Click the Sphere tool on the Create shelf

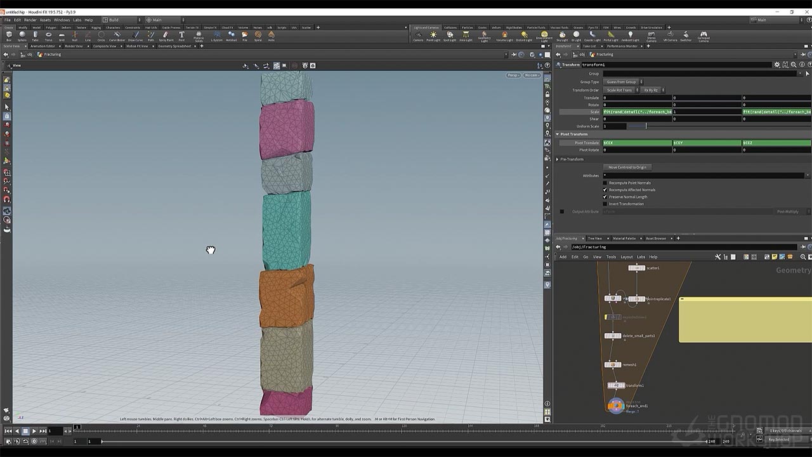point(22,36)
